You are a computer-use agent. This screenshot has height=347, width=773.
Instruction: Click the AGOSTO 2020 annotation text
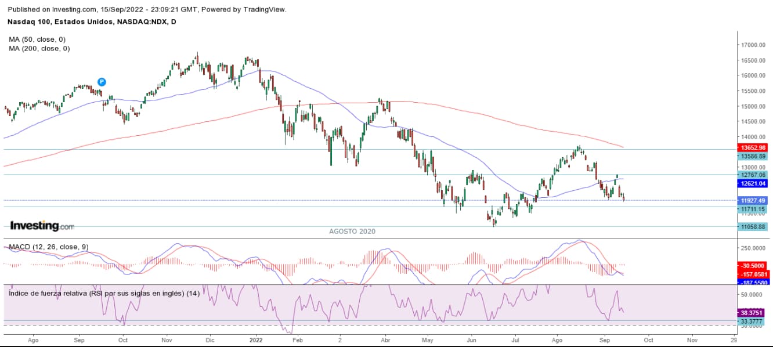(x=352, y=232)
